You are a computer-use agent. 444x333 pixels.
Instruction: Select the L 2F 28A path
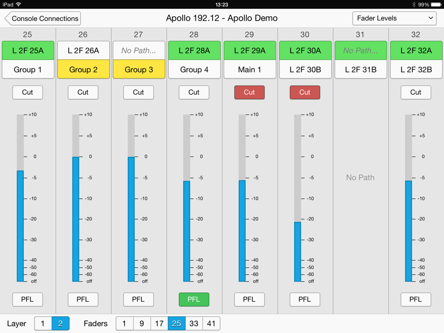click(x=194, y=50)
